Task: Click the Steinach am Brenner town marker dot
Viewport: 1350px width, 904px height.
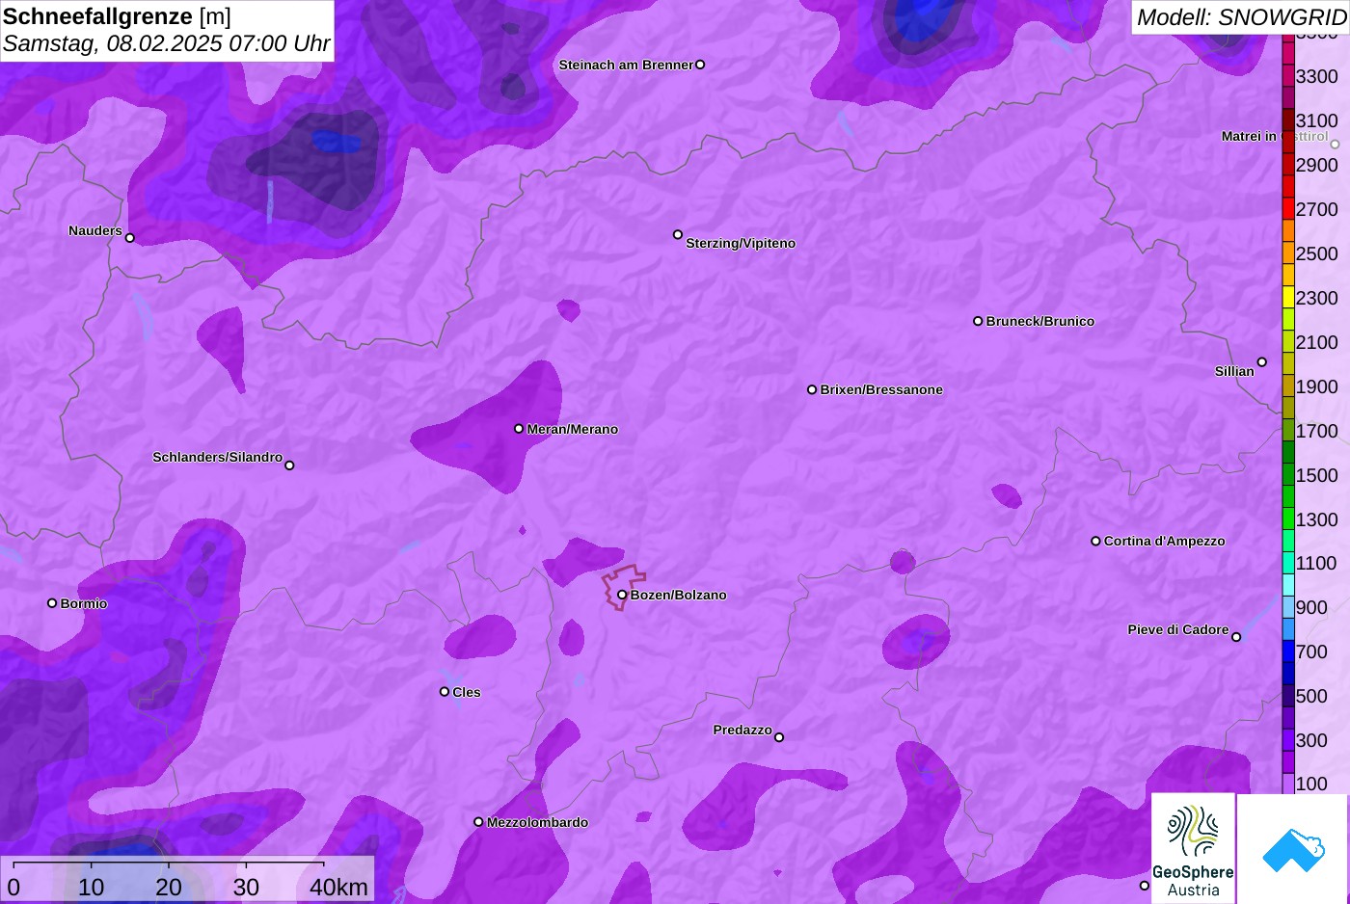Action: coord(700,65)
